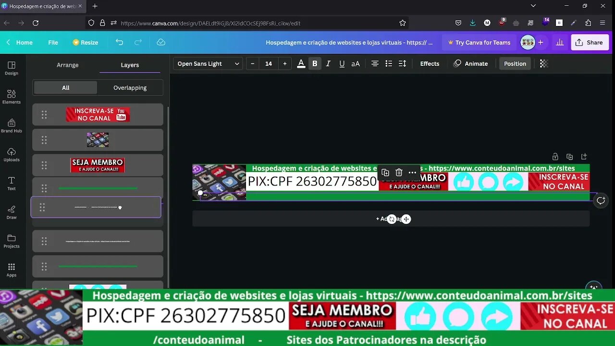Image resolution: width=615 pixels, height=346 pixels.
Task: Toggle underline formatting
Action: tap(342, 63)
